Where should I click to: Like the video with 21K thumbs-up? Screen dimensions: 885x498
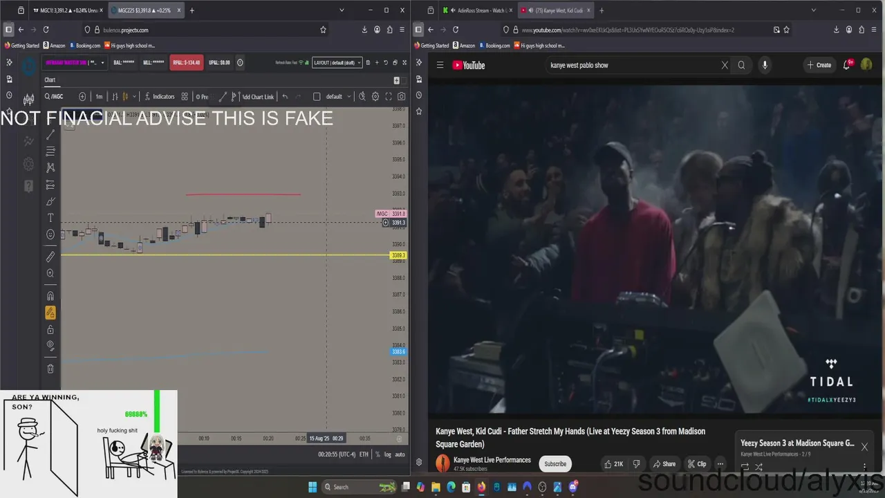613,464
